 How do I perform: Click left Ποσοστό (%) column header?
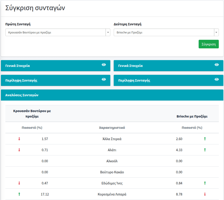[32, 128]
